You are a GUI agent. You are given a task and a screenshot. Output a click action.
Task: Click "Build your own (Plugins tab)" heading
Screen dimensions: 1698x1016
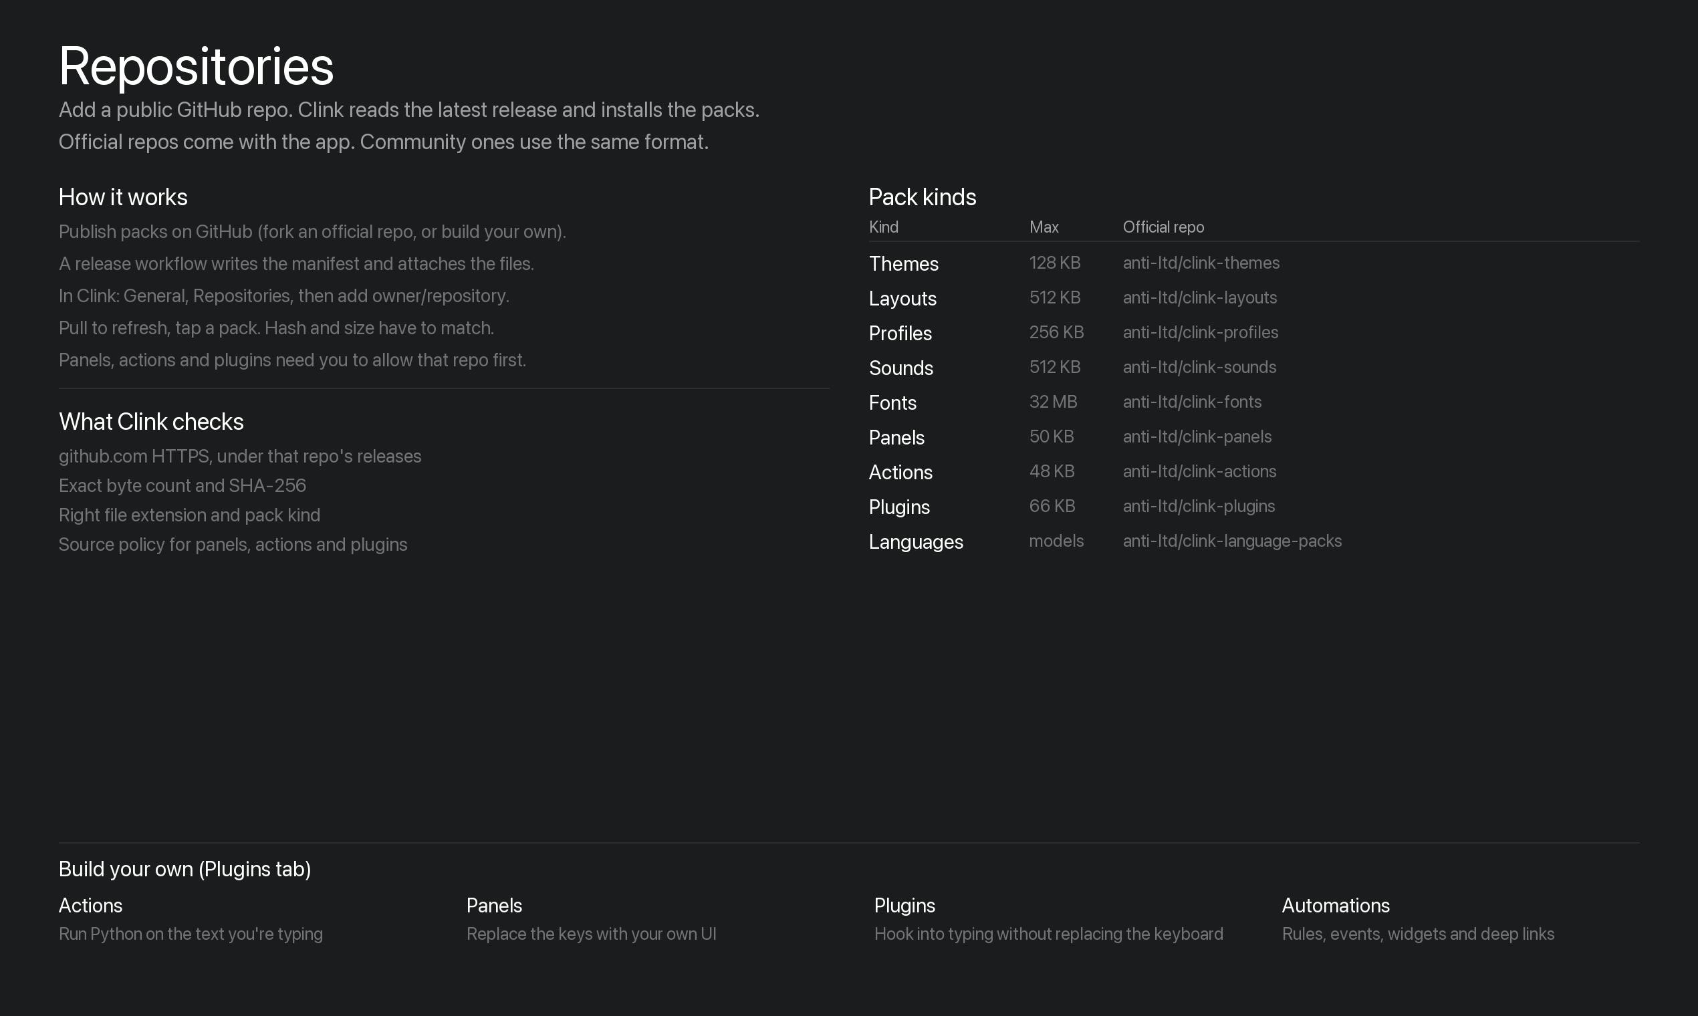[x=185, y=869]
